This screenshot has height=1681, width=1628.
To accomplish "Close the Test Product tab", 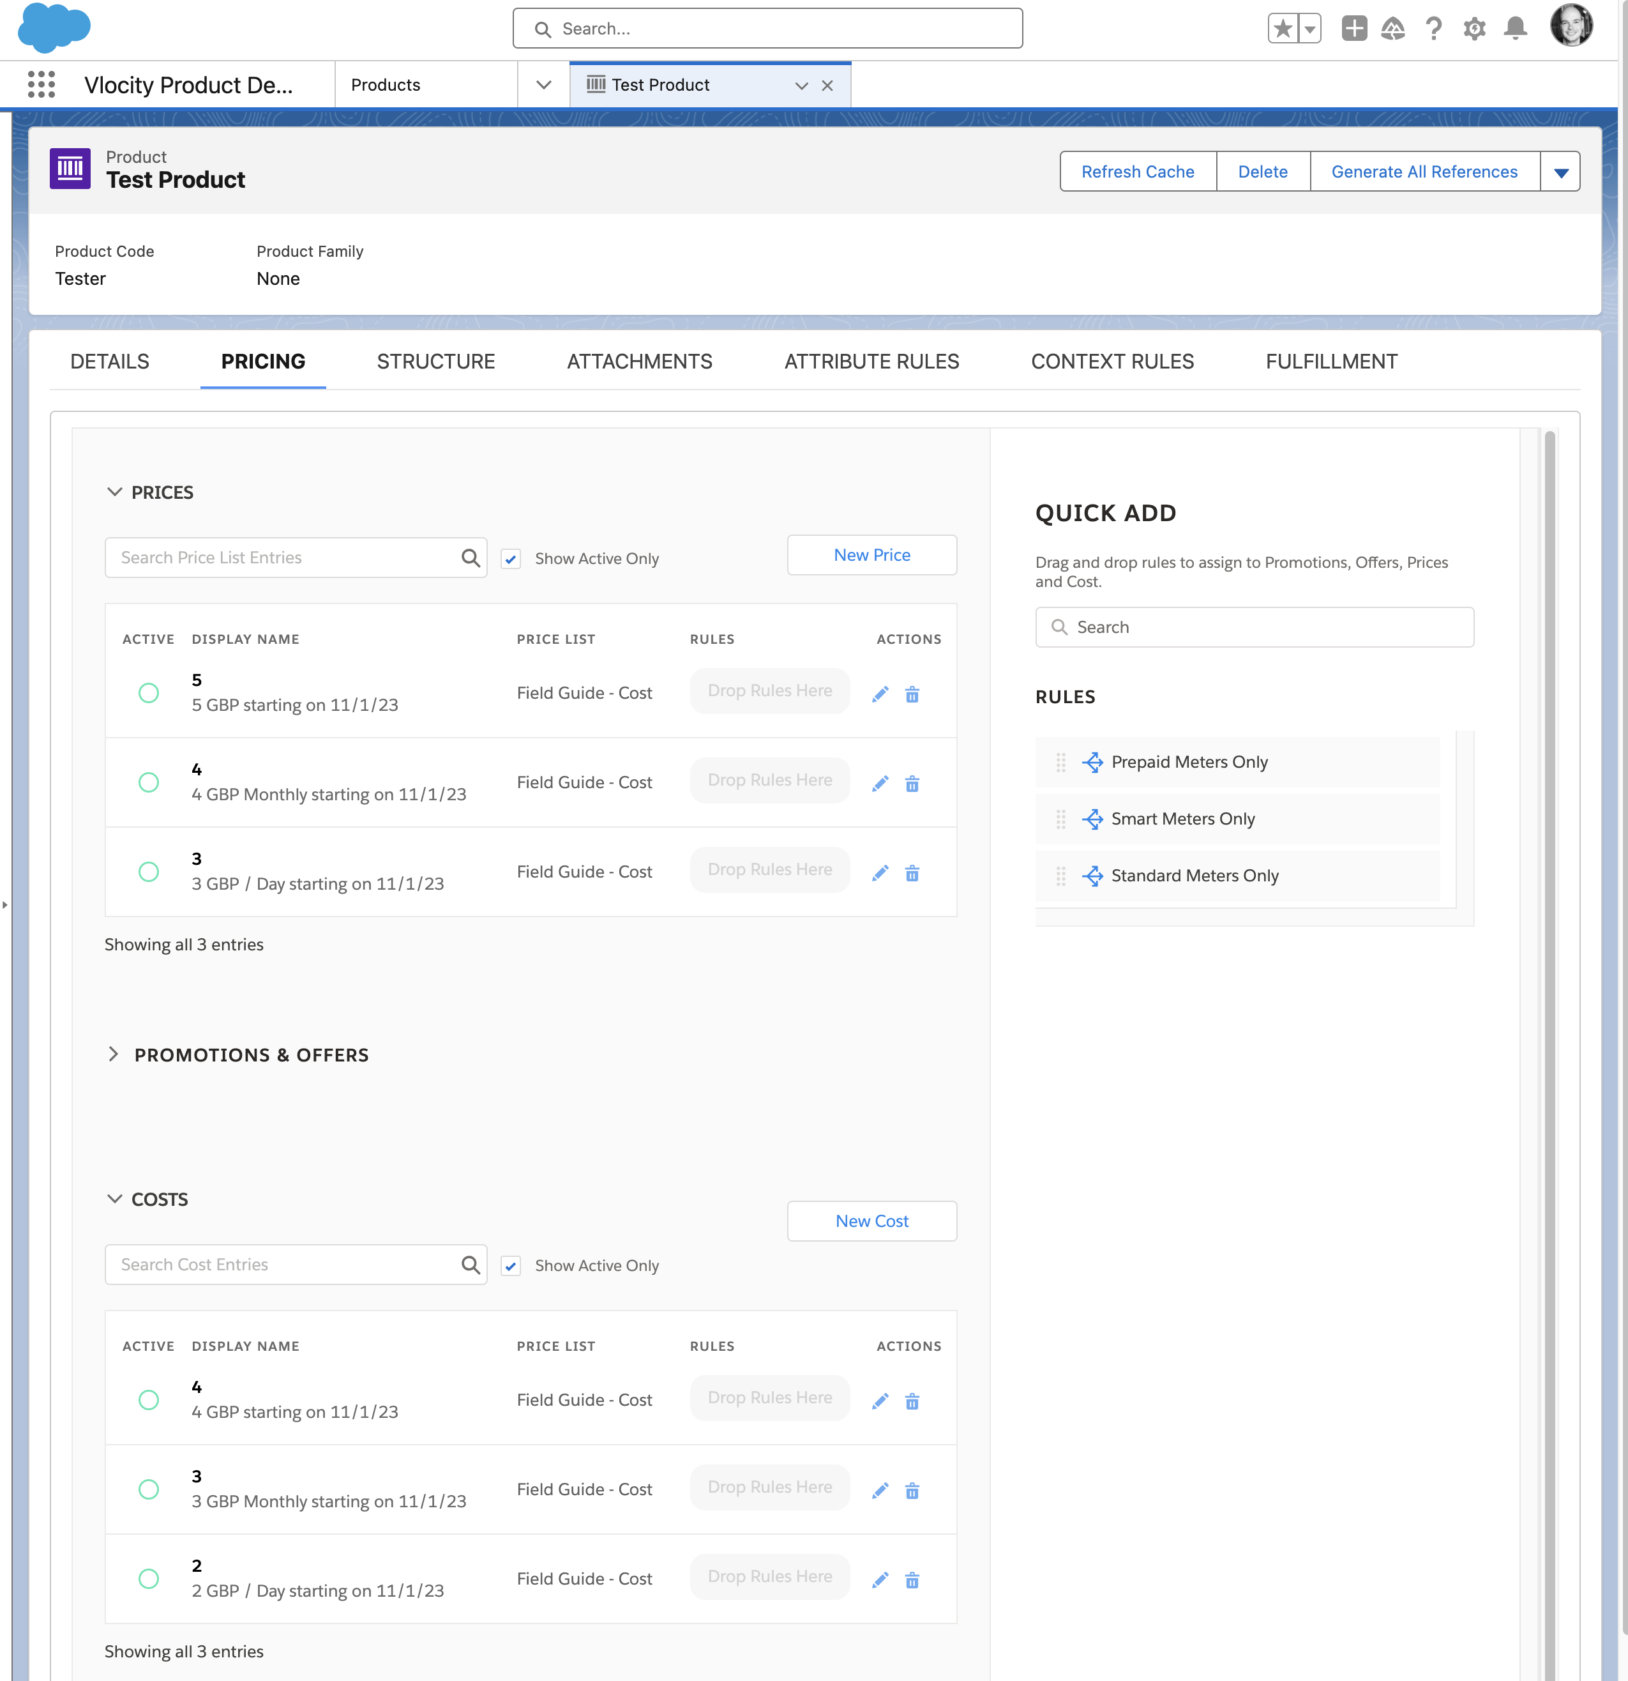I will (x=827, y=85).
